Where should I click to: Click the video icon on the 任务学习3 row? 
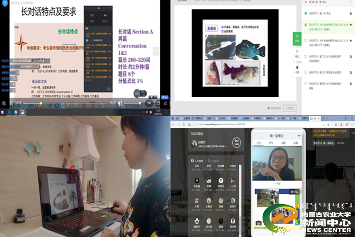(x=351, y=41)
